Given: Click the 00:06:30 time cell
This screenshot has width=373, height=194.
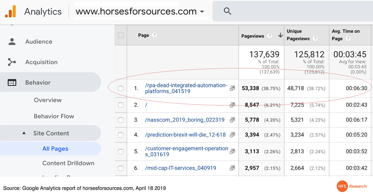Looking at the screenshot, I should [357, 88].
